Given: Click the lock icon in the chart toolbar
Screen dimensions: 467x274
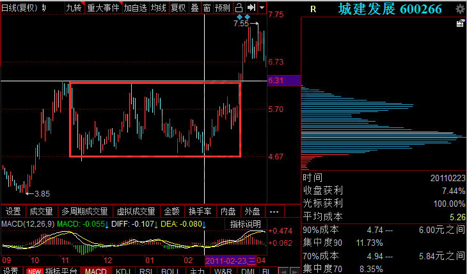Looking at the screenshot, I should 239,8.
